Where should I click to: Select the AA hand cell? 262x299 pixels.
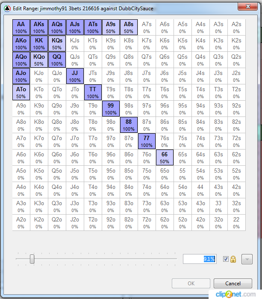(21, 27)
